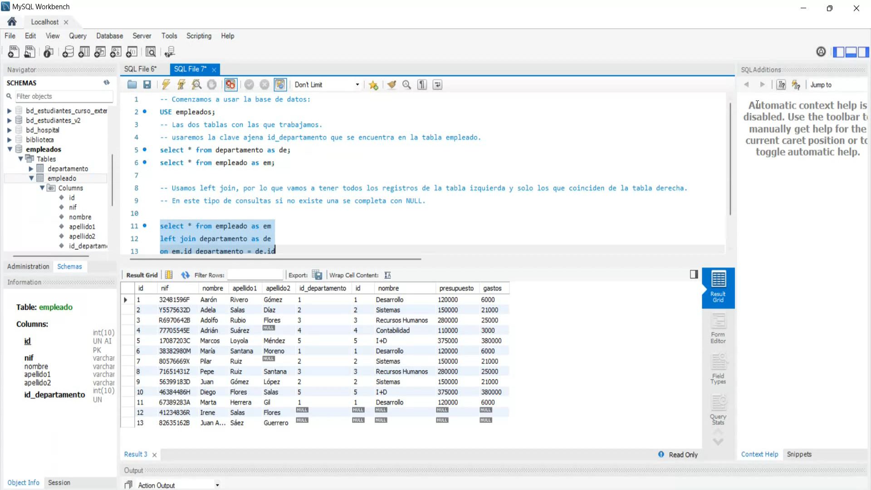This screenshot has width=871, height=490.
Task: Select the Execute SQL script lightning icon
Action: tap(166, 84)
